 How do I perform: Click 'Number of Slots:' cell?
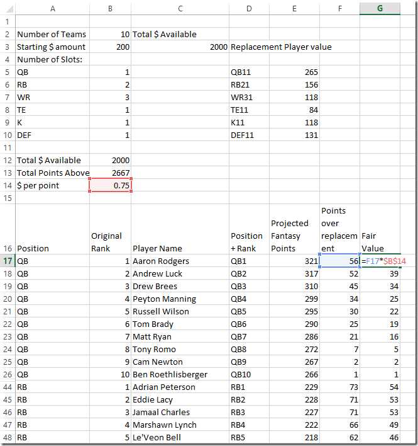click(x=53, y=59)
